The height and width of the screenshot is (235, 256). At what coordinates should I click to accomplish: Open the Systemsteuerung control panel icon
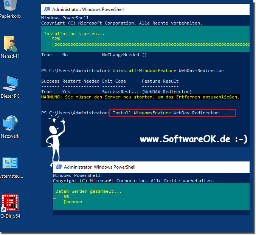10,163
